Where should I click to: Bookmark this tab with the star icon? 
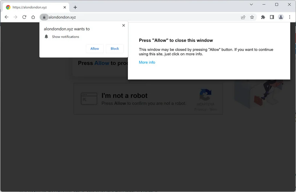(252, 17)
